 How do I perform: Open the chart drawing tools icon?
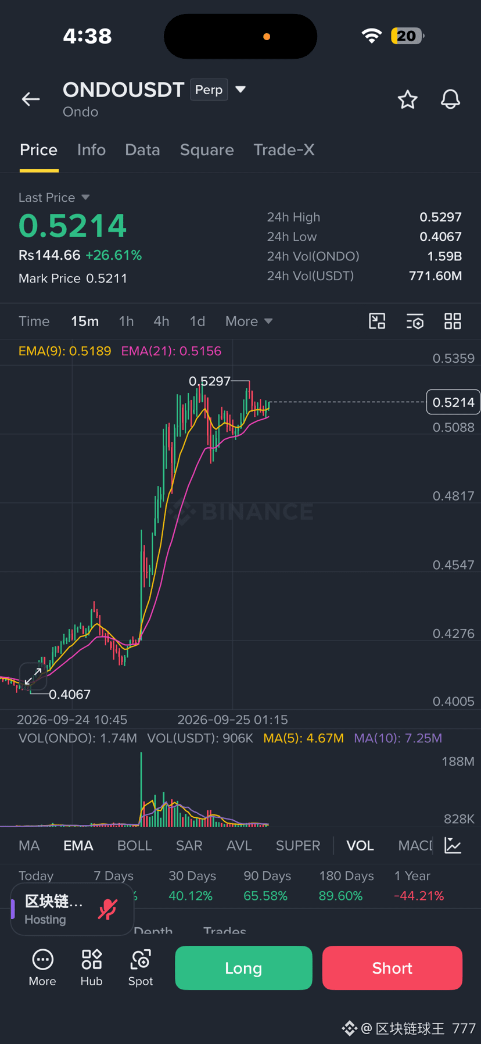click(x=377, y=321)
